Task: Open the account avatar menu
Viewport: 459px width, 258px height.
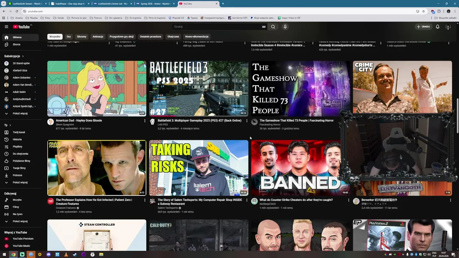Action: (448, 27)
